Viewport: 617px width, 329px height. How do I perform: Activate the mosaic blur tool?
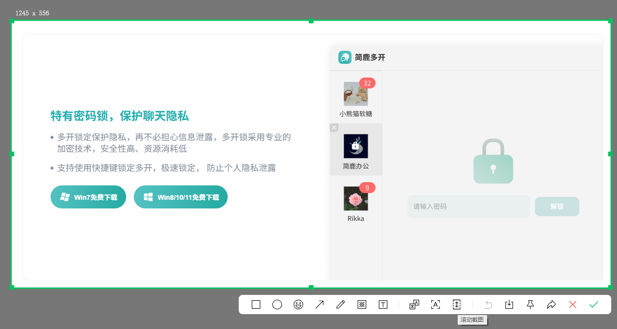(361, 305)
